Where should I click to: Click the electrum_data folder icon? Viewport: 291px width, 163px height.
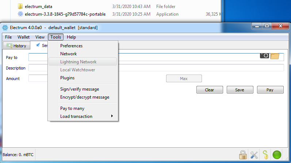click(20, 6)
